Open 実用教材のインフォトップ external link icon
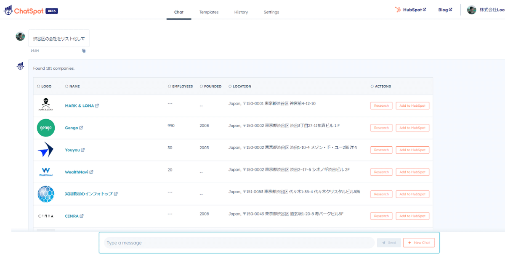This screenshot has width=505, height=260. click(x=116, y=194)
